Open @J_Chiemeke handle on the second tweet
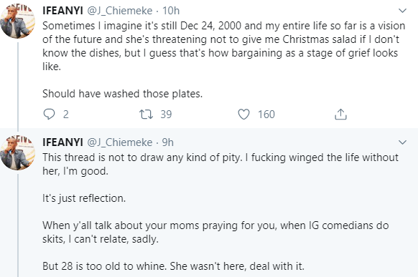This screenshot has height=277, width=418. click(120, 142)
